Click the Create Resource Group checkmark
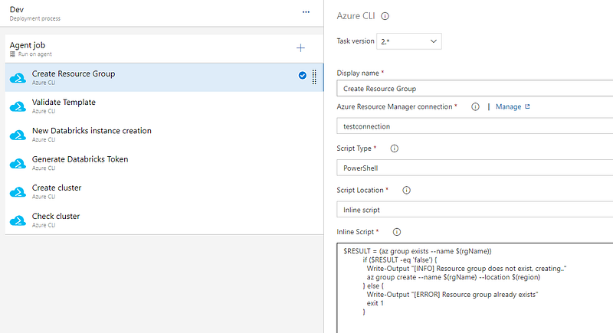Screen dimensions: 613x333 coord(302,76)
